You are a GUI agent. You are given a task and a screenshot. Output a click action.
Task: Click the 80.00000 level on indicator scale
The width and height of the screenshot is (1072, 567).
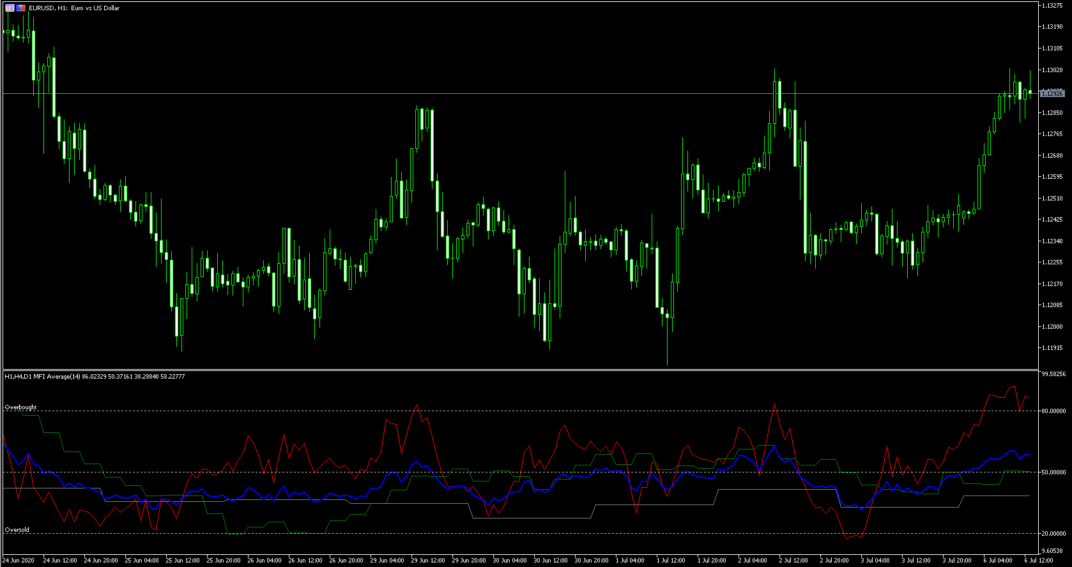click(x=1053, y=411)
